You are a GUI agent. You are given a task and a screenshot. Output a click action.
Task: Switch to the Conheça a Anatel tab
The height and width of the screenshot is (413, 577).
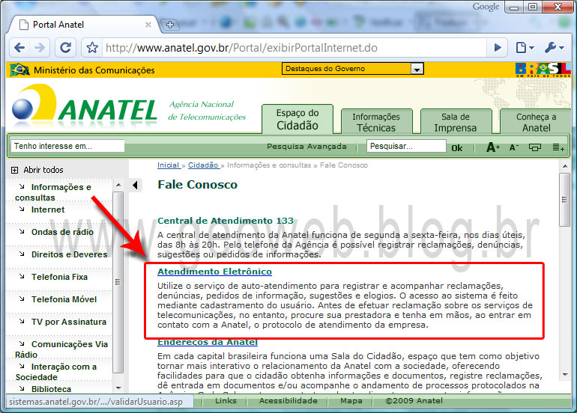click(536, 122)
